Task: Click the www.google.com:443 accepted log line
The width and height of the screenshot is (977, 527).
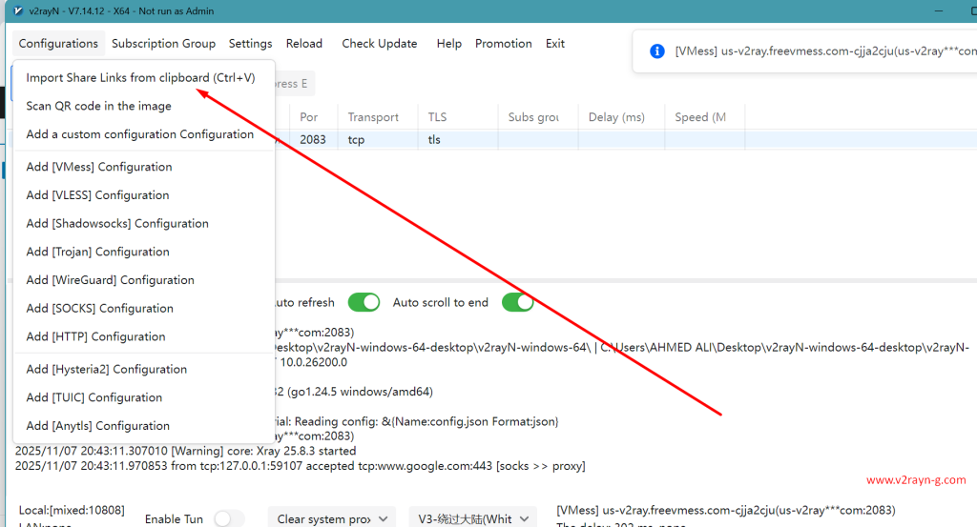Action: 301,466
